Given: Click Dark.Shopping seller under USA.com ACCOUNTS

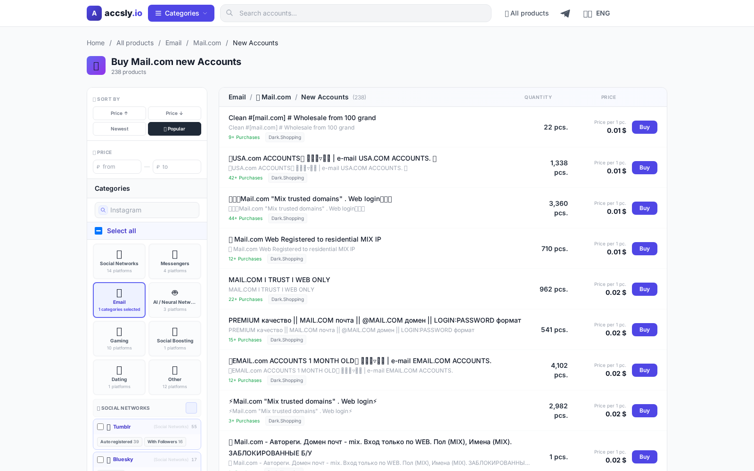Looking at the screenshot, I should [287, 178].
